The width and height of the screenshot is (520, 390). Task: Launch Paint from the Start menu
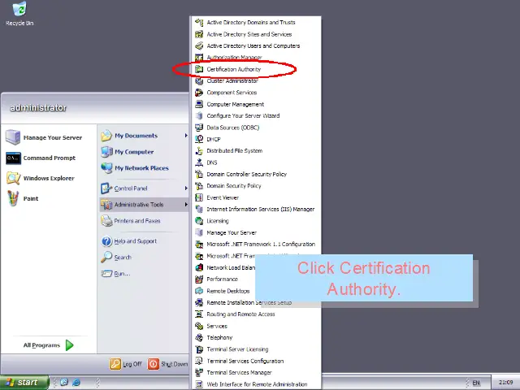[49, 198]
